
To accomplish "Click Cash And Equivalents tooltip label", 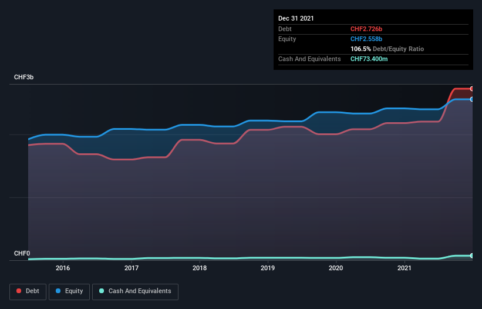I will pos(309,59).
